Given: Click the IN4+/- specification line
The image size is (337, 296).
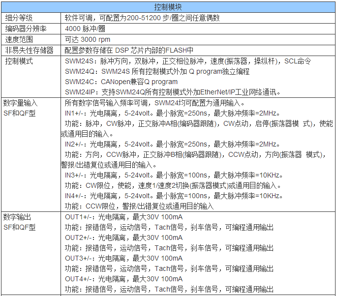Looking at the screenshot, I should click(x=174, y=196).
